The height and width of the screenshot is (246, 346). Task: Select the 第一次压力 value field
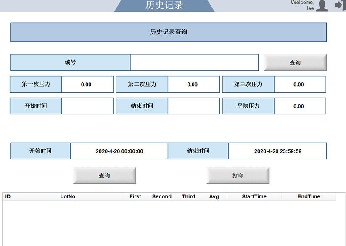tap(87, 84)
